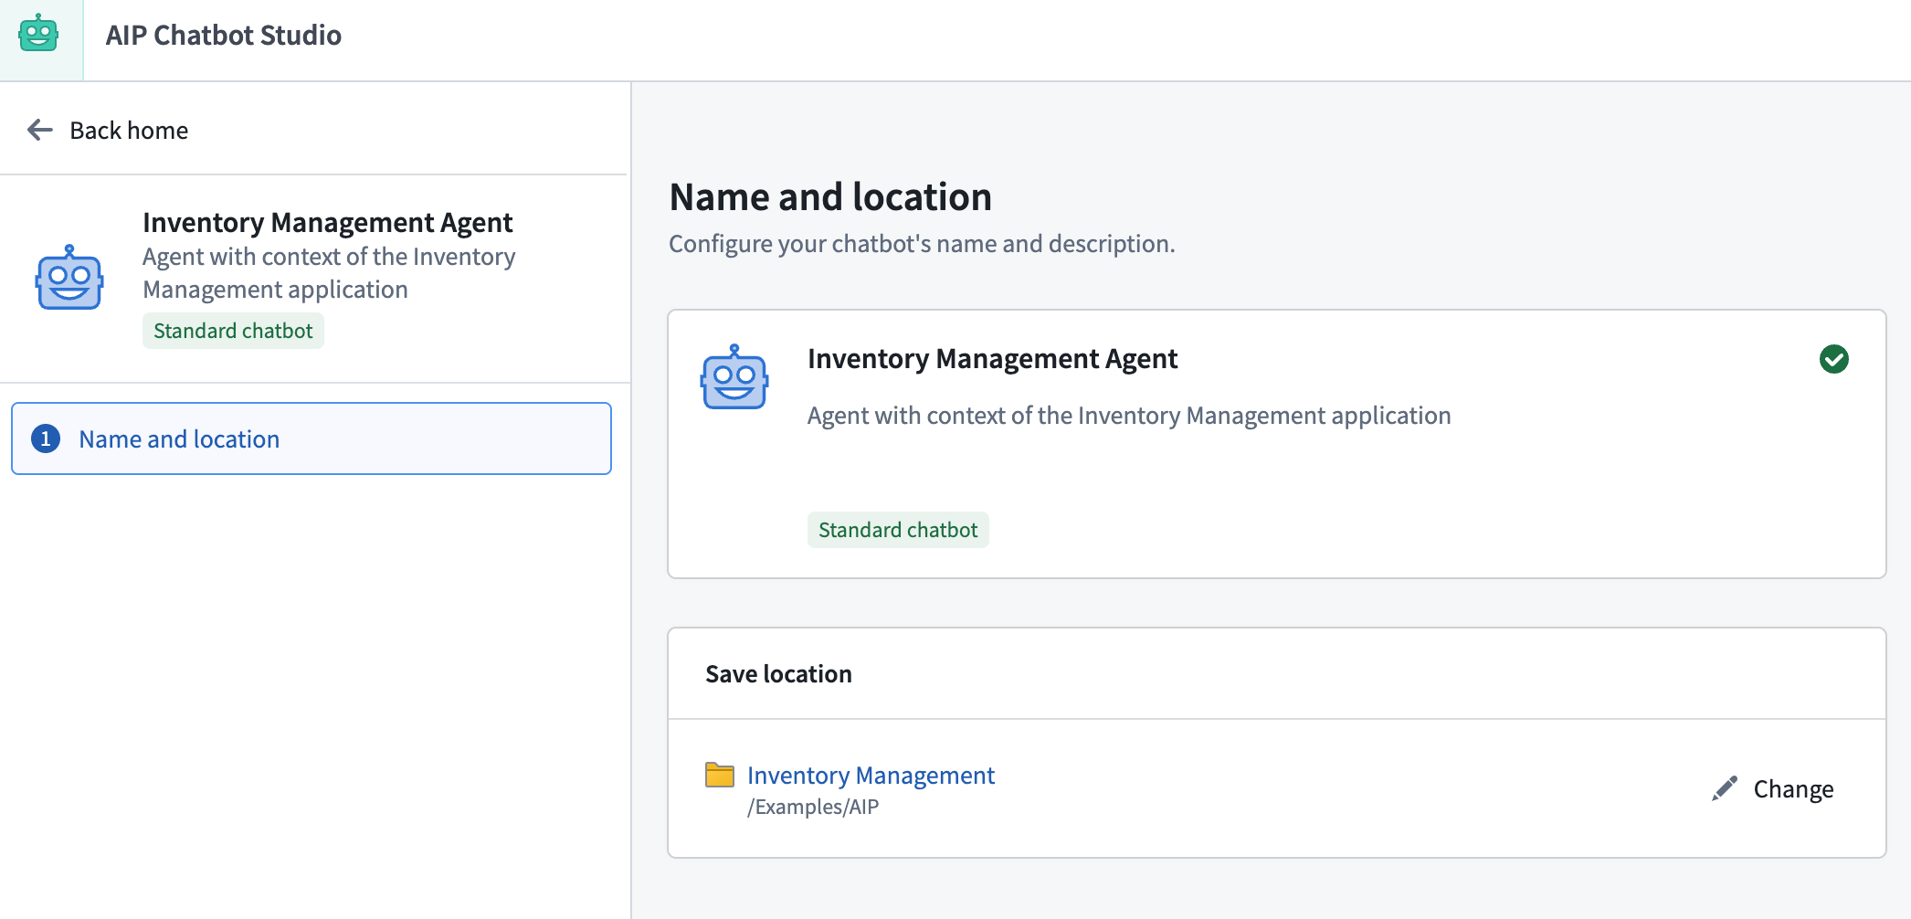
Task: Click the robot avatar on the agent card
Action: (733, 377)
